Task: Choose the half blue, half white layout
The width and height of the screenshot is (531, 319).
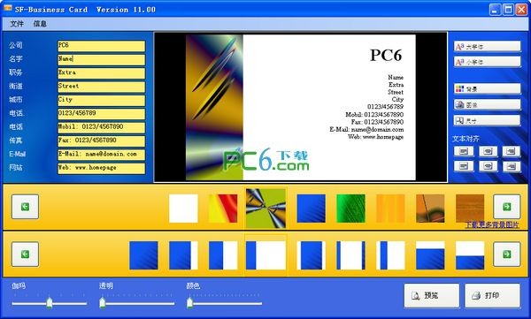Action: (x=223, y=255)
